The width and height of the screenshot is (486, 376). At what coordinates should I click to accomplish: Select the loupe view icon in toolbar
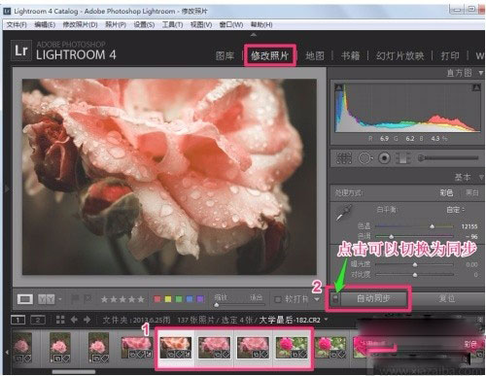pos(25,299)
